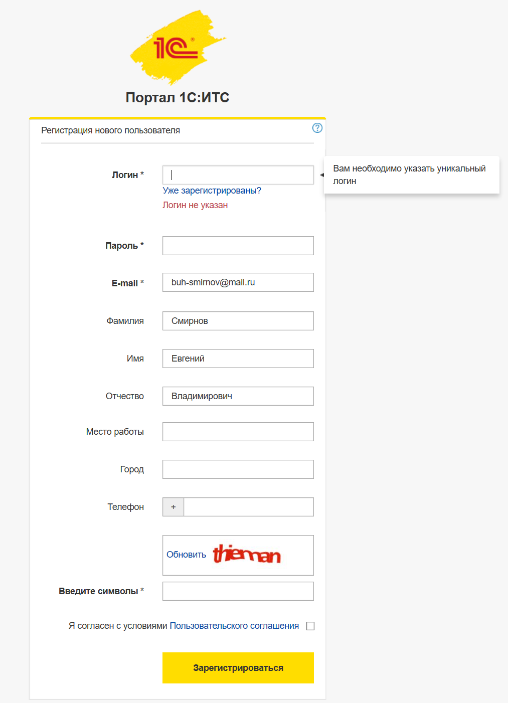Click the tooltip about unique login
The image size is (508, 703).
(412, 174)
